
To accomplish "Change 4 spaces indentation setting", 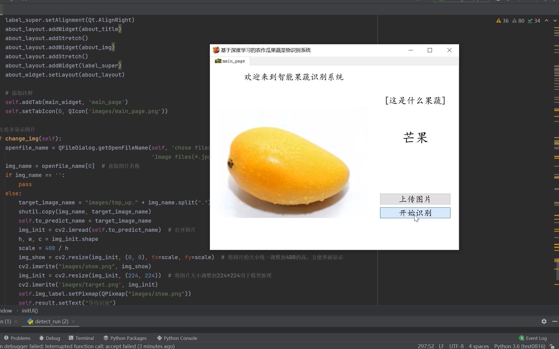I will coord(479,346).
